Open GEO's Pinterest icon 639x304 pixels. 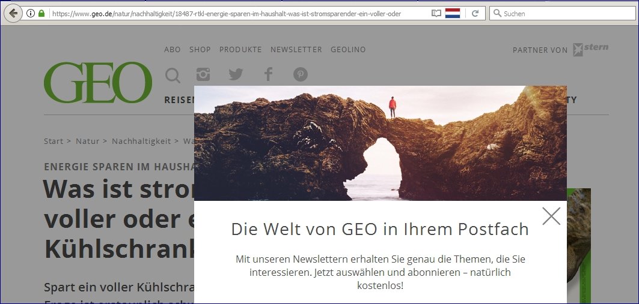tap(301, 74)
